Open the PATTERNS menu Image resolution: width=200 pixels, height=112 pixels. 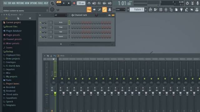tap(20, 3)
